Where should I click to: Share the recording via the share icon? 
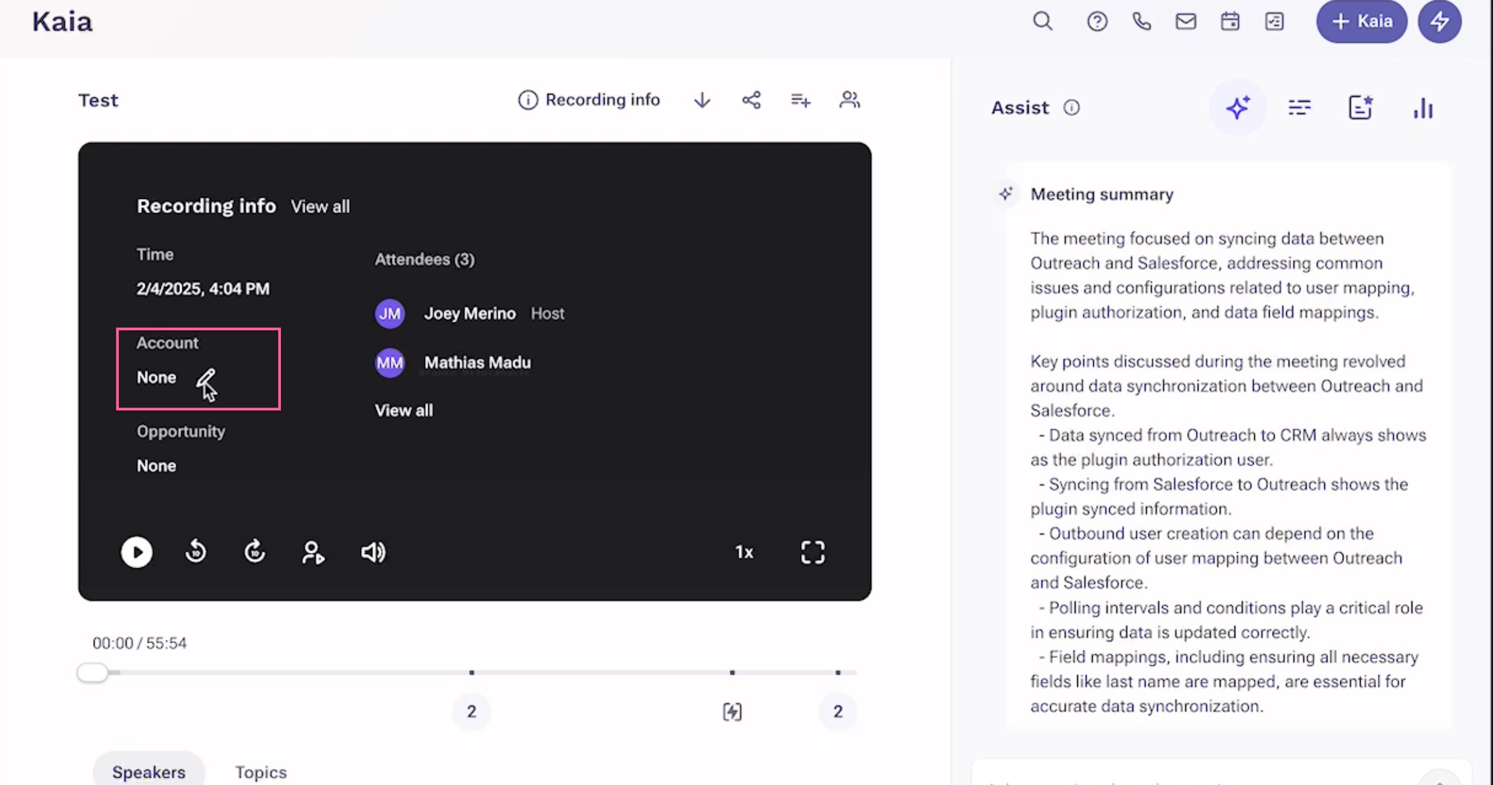[751, 100]
